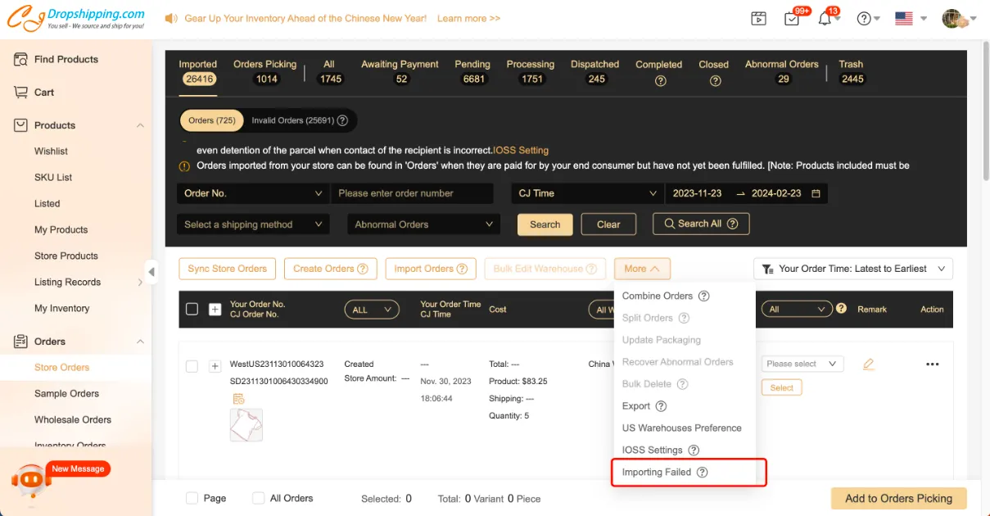Screen dimensions: 990x516
Task: Click Add to Orders Picking button
Action: pos(898,498)
